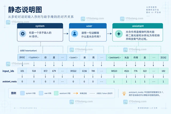Click the note about assistant_masks 中仅助手回复部分为 1
171x114 pixels.
point(146,94)
